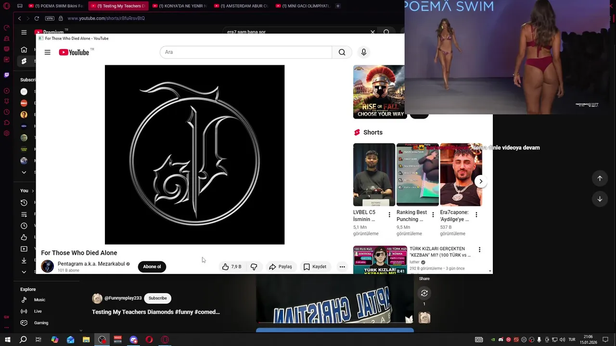This screenshot has height=346, width=616.
Task: Open Live in Explore section
Action: (x=38, y=311)
